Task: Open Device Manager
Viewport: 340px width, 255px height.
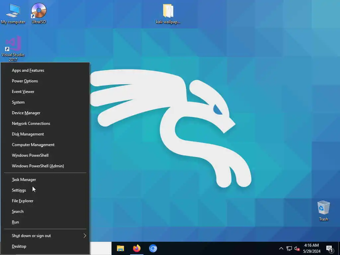Action: [45, 113]
